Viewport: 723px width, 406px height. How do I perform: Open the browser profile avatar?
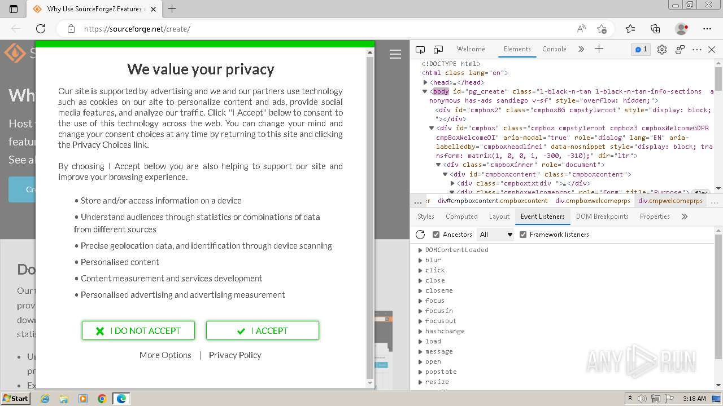tap(682, 29)
